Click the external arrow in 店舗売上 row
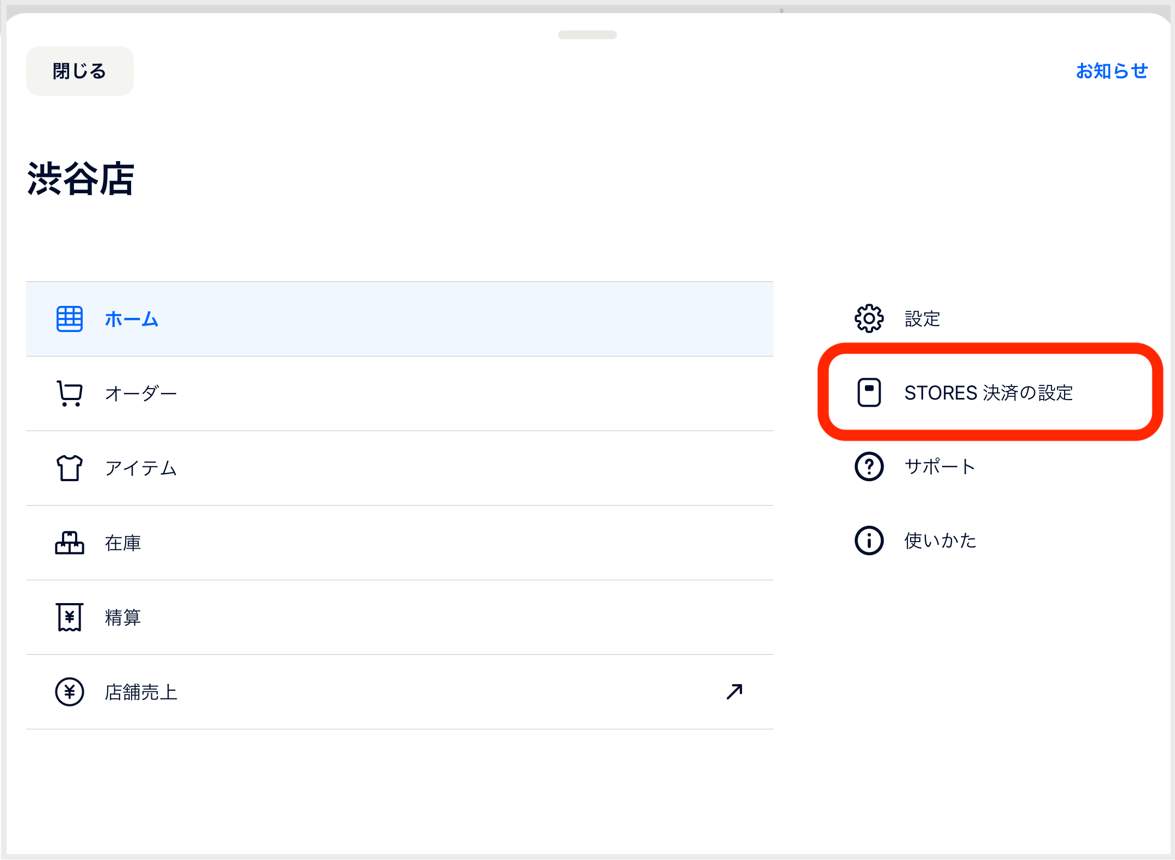This screenshot has height=860, width=1175. pyautogui.click(x=734, y=692)
